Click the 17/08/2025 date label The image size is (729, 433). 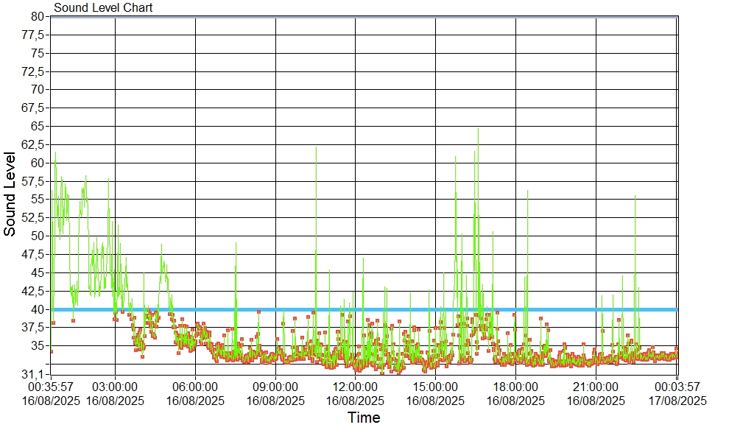tap(677, 401)
